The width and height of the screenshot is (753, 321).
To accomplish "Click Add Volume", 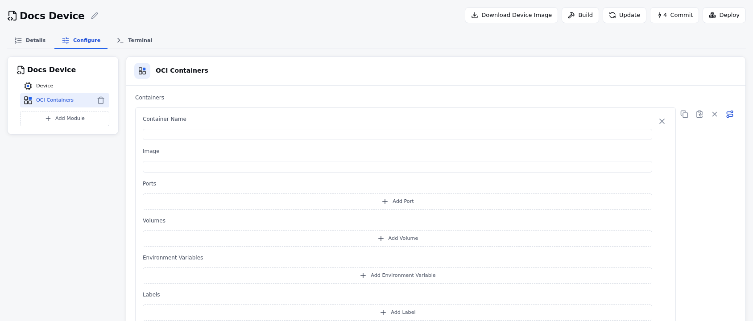I will 397,239.
